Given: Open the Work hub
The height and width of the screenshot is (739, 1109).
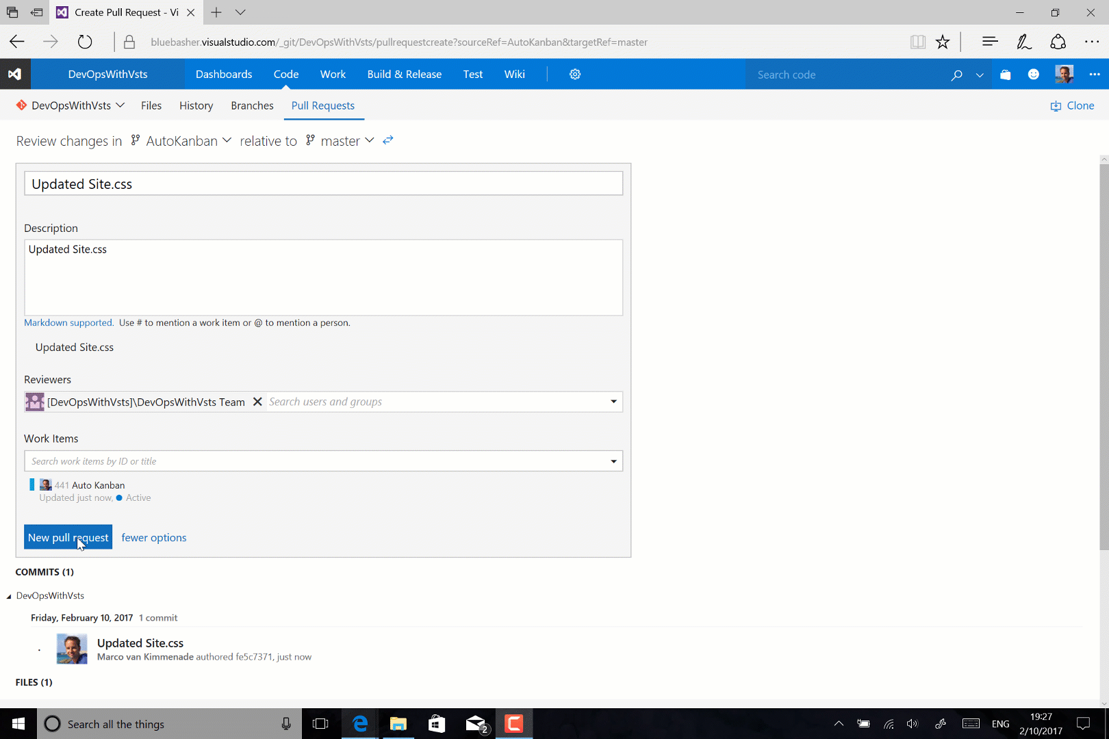Looking at the screenshot, I should click(333, 74).
